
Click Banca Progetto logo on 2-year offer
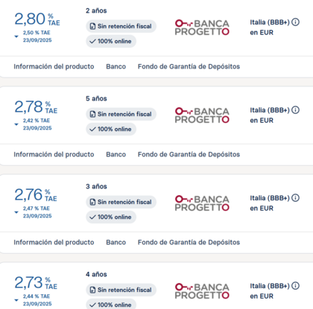(x=202, y=28)
